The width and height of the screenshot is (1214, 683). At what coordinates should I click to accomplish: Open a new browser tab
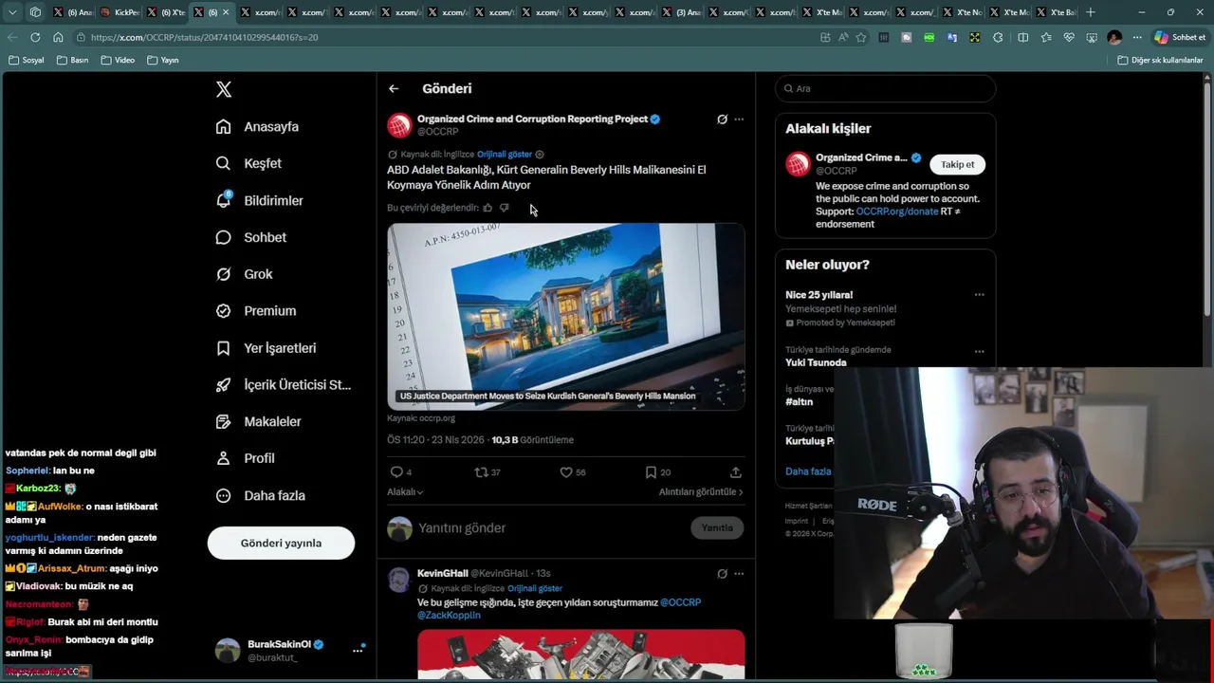(1091, 12)
